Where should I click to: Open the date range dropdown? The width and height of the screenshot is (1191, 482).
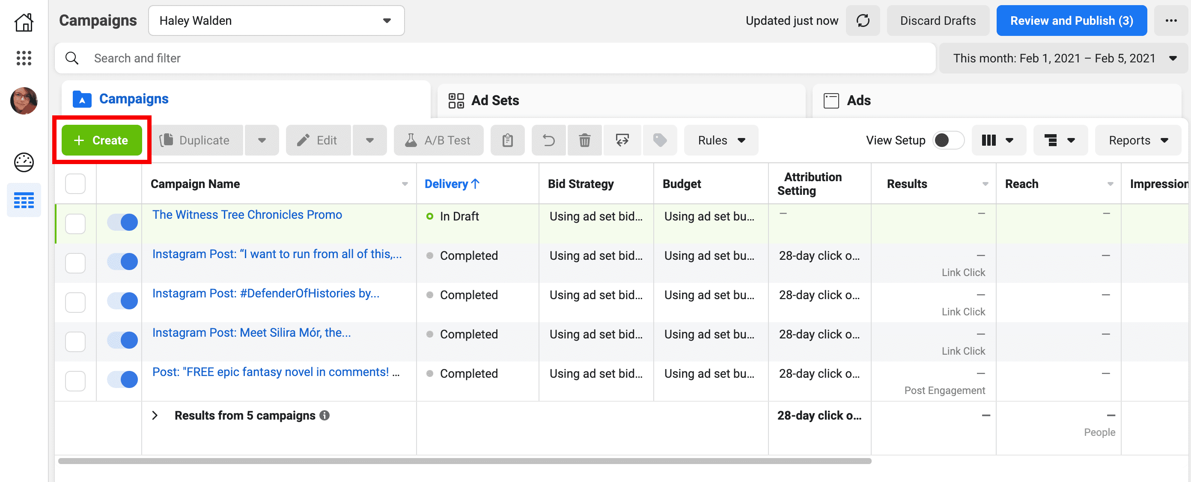pyautogui.click(x=1063, y=58)
